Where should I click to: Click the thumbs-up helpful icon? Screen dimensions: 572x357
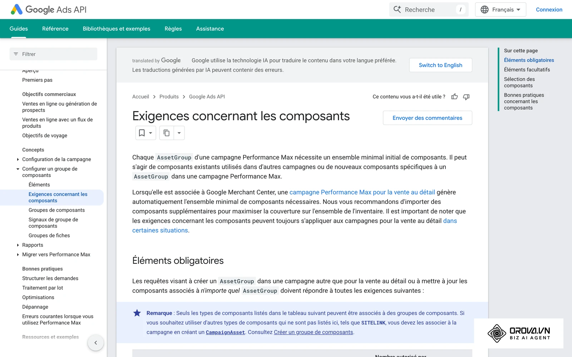454,97
